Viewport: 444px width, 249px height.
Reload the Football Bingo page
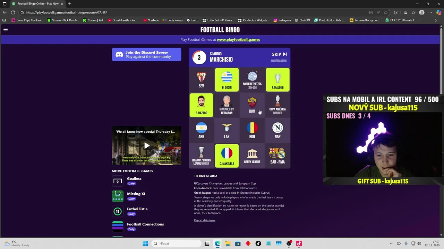click(x=13, y=12)
